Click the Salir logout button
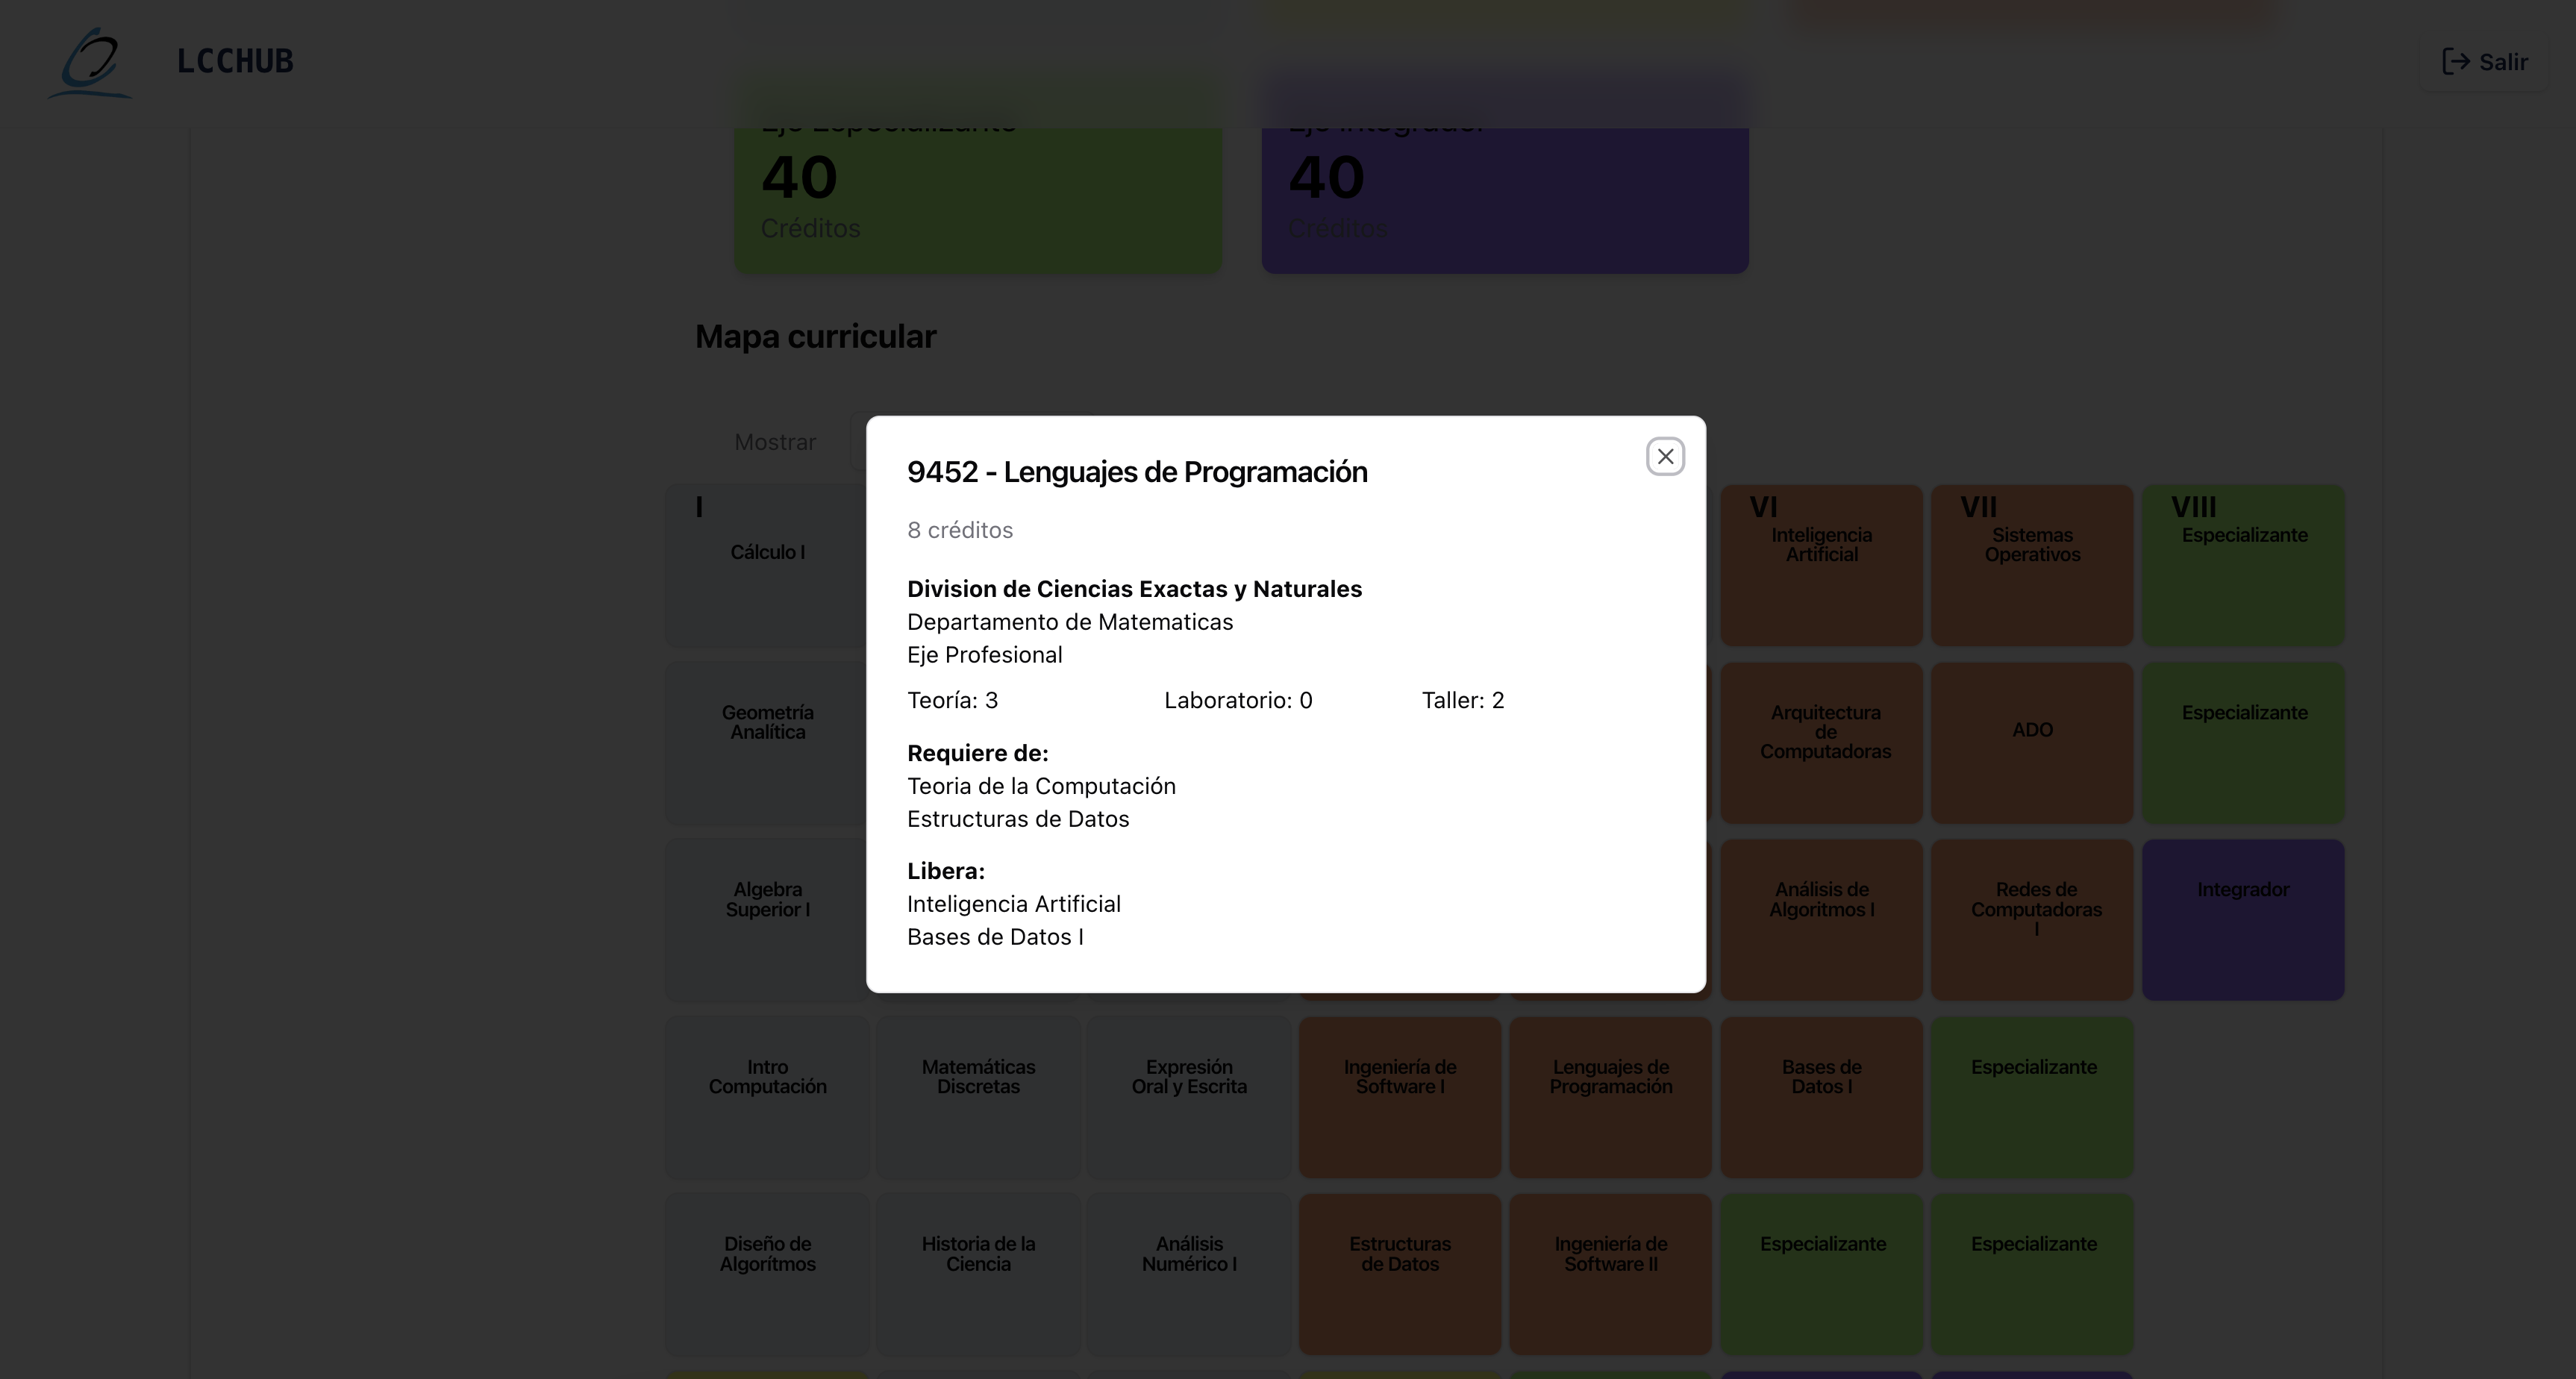Image resolution: width=2576 pixels, height=1379 pixels. coord(2484,62)
